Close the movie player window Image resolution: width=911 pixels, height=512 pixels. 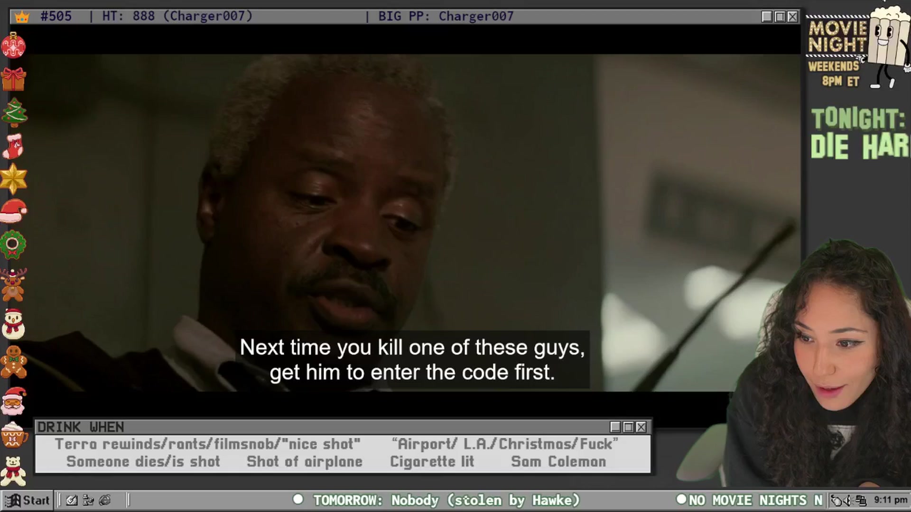792,17
